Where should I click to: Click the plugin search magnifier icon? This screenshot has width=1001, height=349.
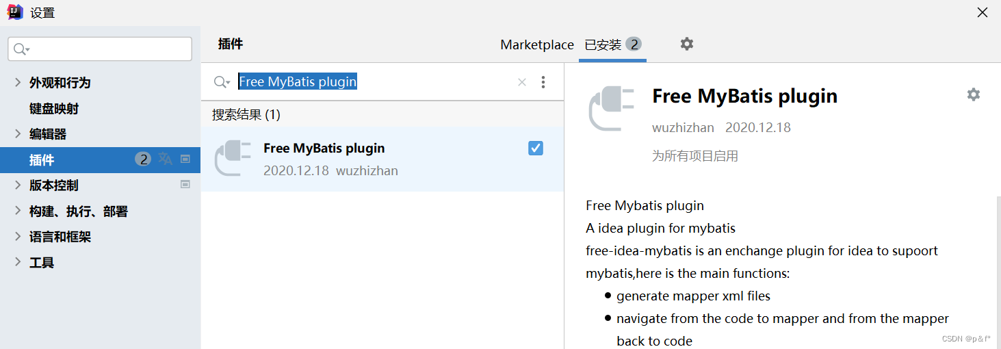click(222, 82)
